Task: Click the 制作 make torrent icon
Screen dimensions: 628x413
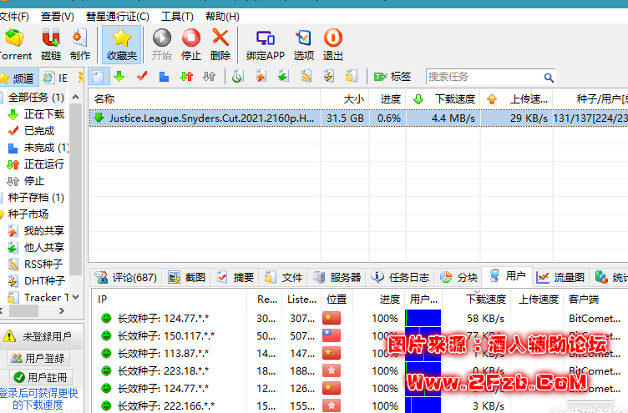Action: pos(79,44)
